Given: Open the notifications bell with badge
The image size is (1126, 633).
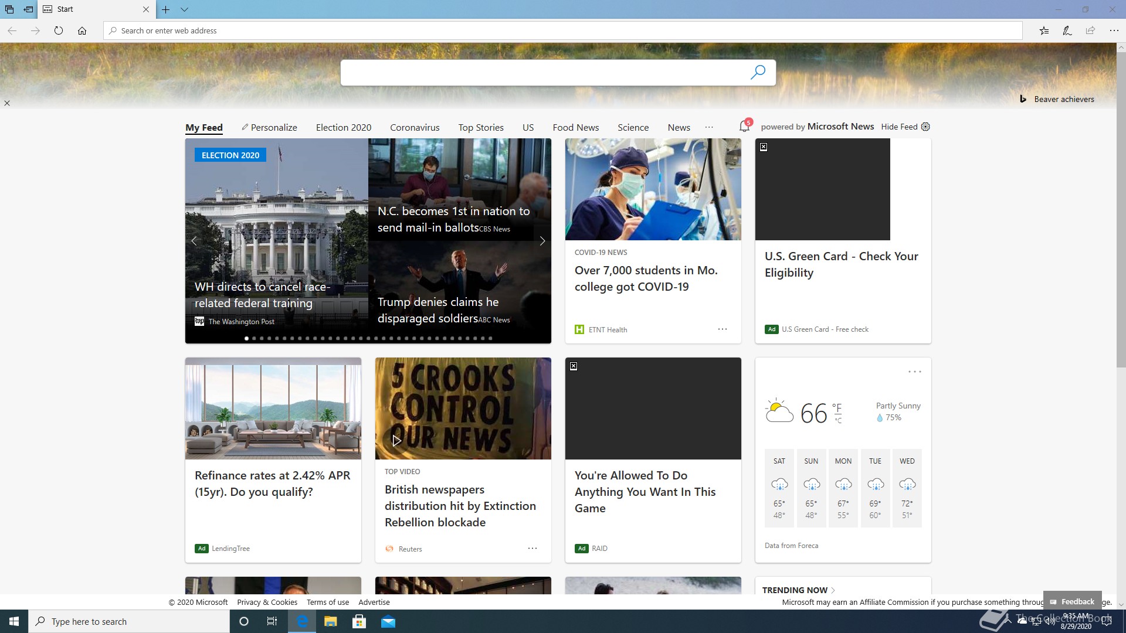Looking at the screenshot, I should pos(745,126).
